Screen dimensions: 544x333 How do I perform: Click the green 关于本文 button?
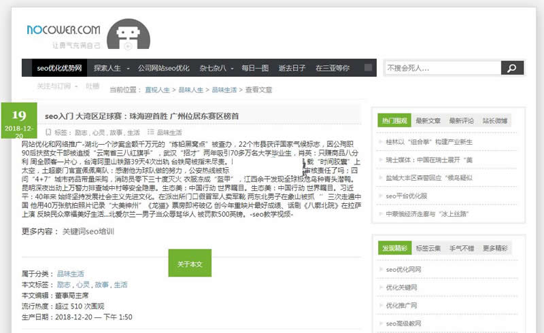(x=190, y=263)
